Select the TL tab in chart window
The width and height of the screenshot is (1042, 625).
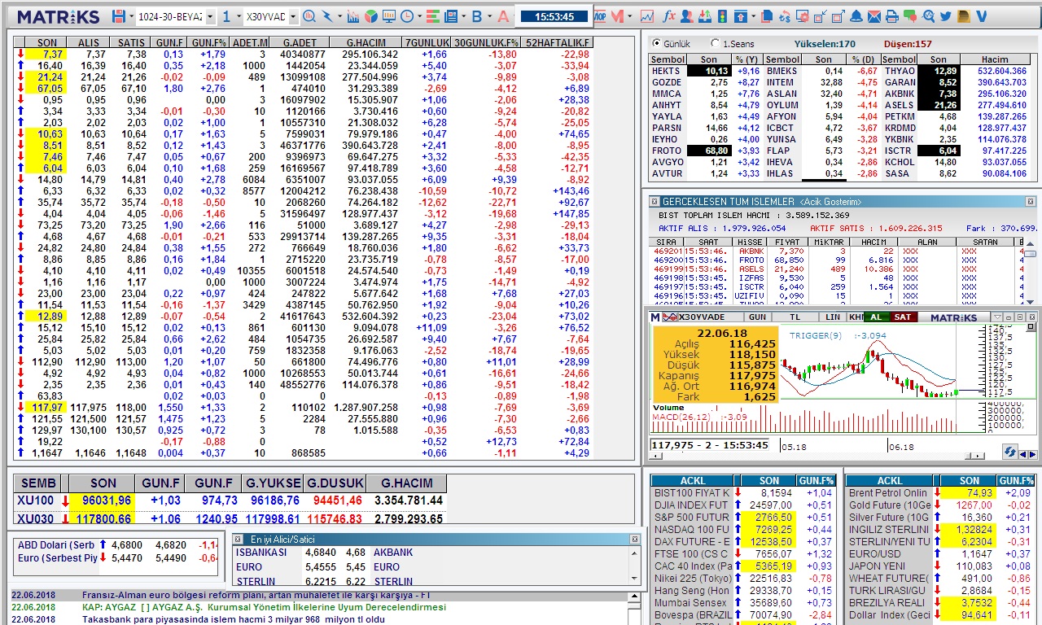point(795,317)
